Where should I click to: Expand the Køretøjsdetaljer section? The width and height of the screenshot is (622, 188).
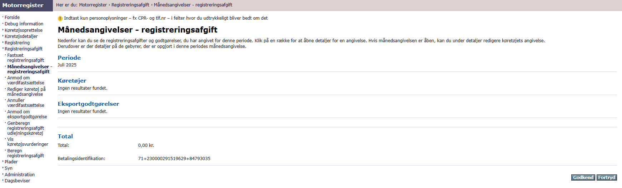pyautogui.click(x=21, y=36)
